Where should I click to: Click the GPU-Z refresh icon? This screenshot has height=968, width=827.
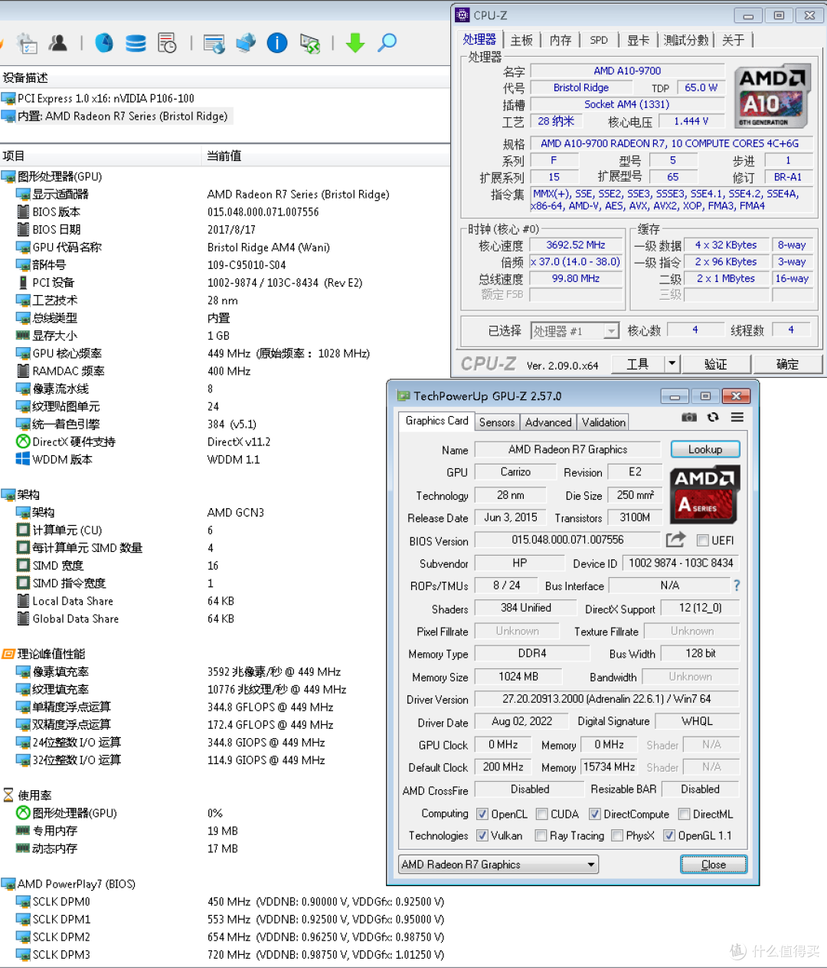[x=713, y=417]
